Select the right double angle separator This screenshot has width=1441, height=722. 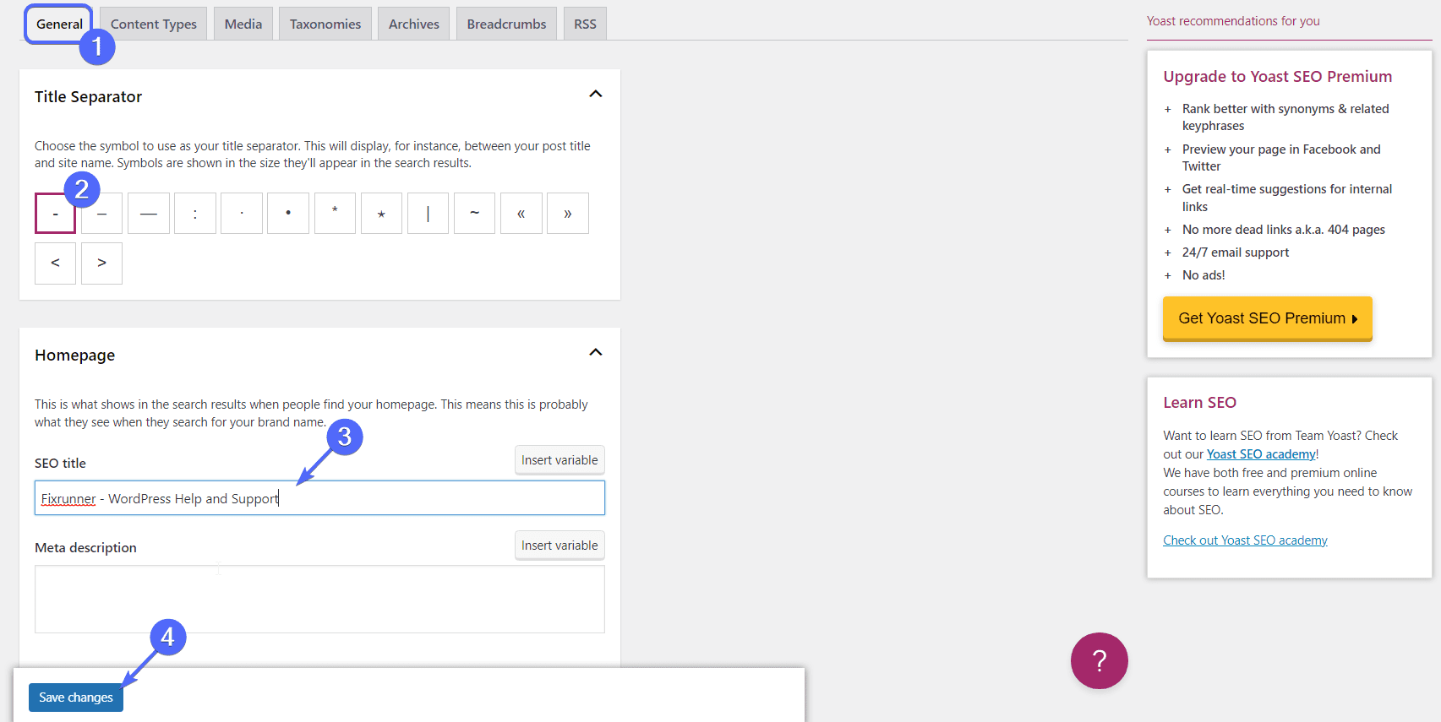(x=568, y=214)
